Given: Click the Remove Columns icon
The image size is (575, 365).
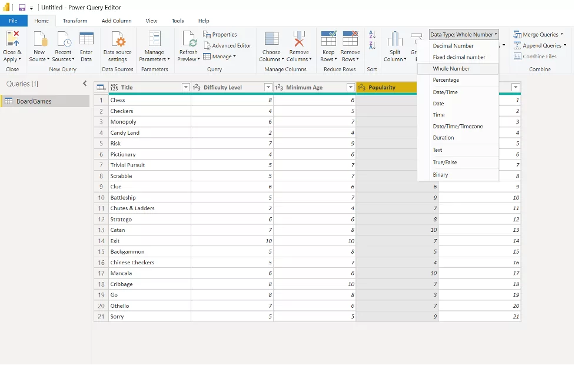Looking at the screenshot, I should pos(299,39).
